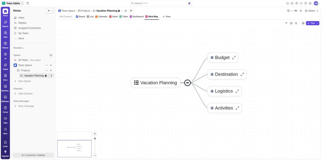Zoom out with the minus button
This screenshot has height=160, width=322.
[x=95, y=155]
